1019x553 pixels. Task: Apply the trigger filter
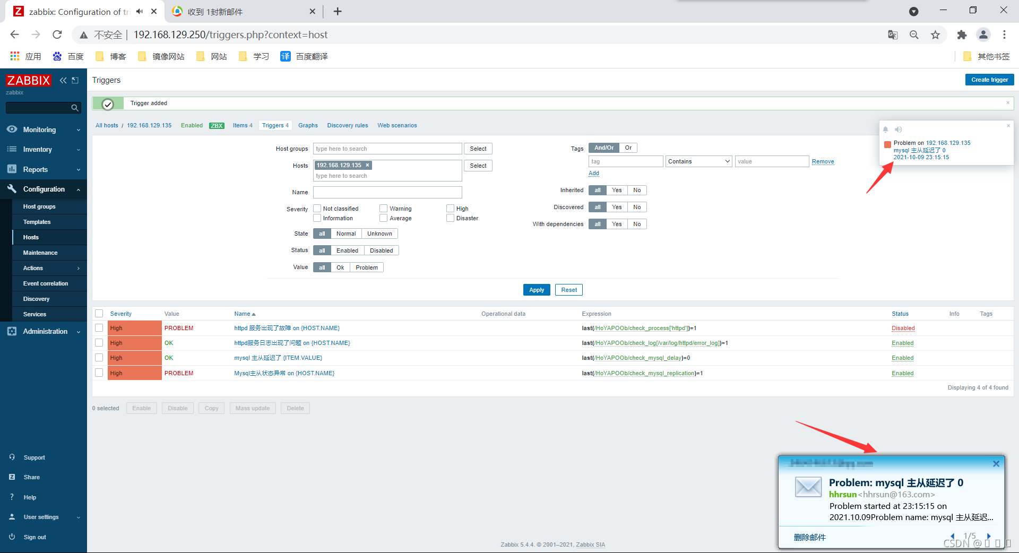point(537,290)
